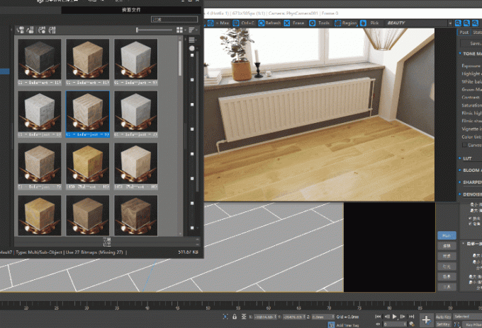This screenshot has height=328, width=482.
Task: Click the lock selection padlock icon
Action: pos(235,317)
